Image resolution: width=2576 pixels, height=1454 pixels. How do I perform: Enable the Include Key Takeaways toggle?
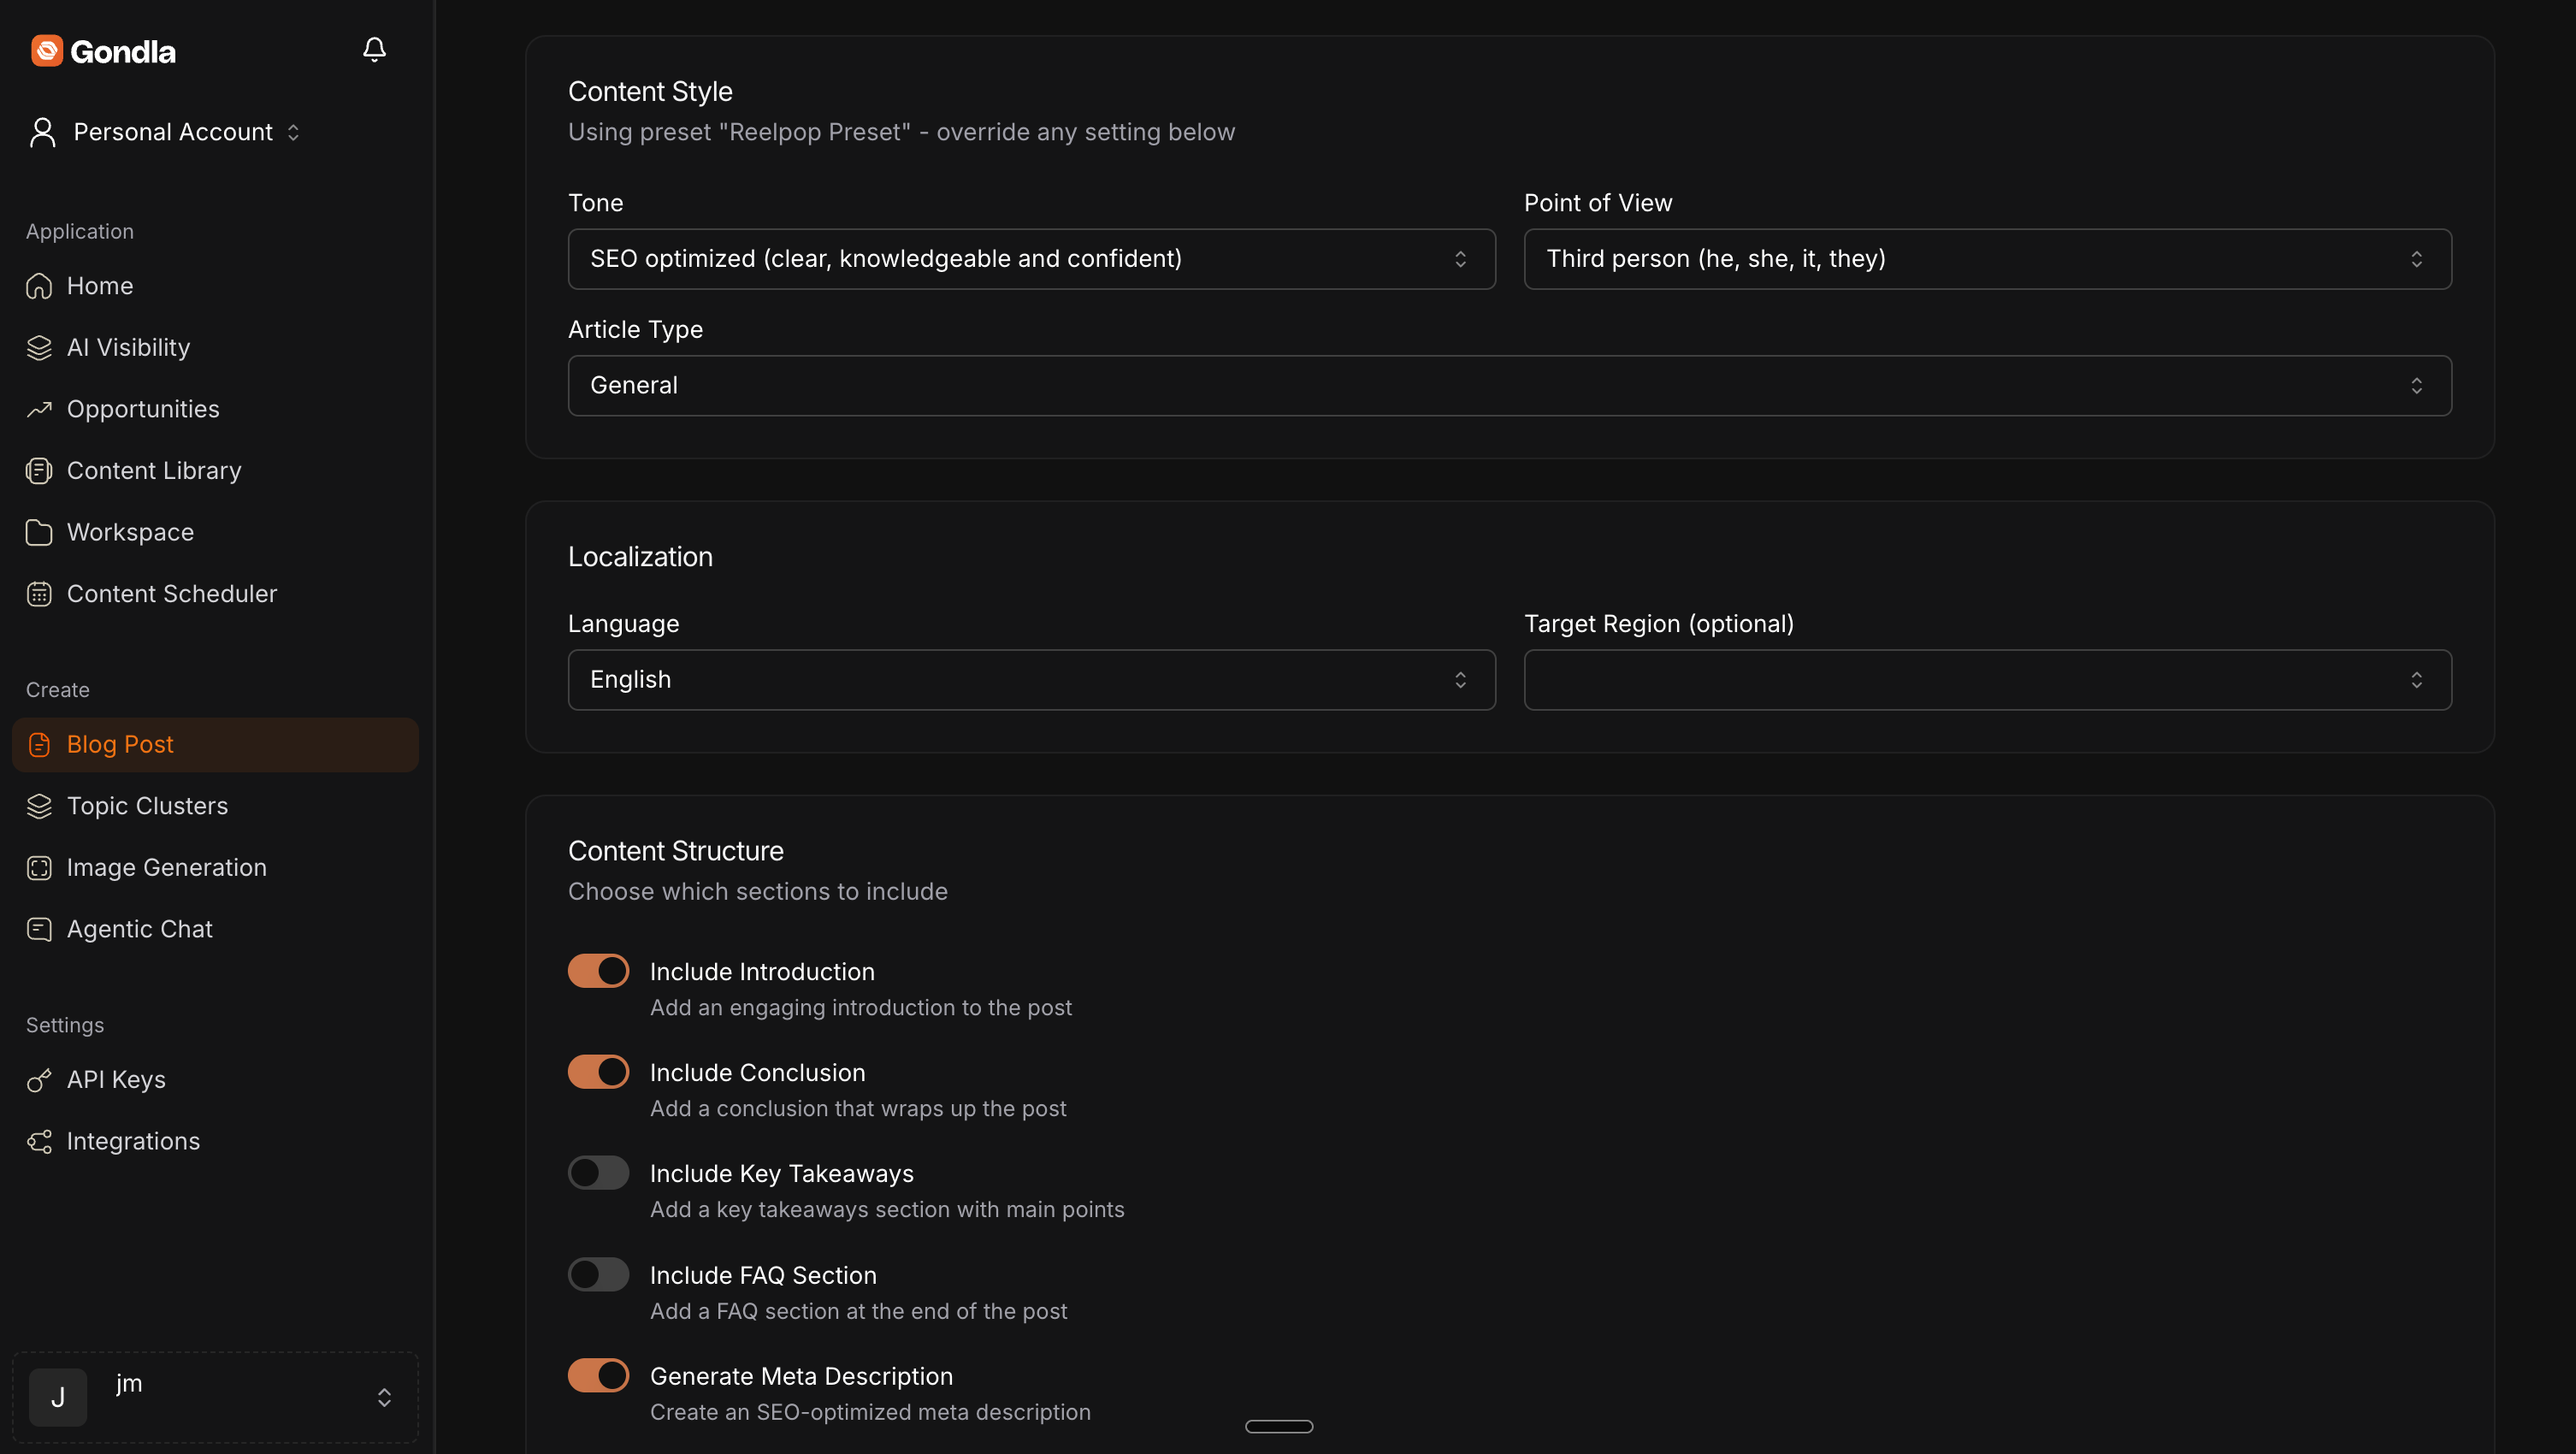[x=598, y=1172]
